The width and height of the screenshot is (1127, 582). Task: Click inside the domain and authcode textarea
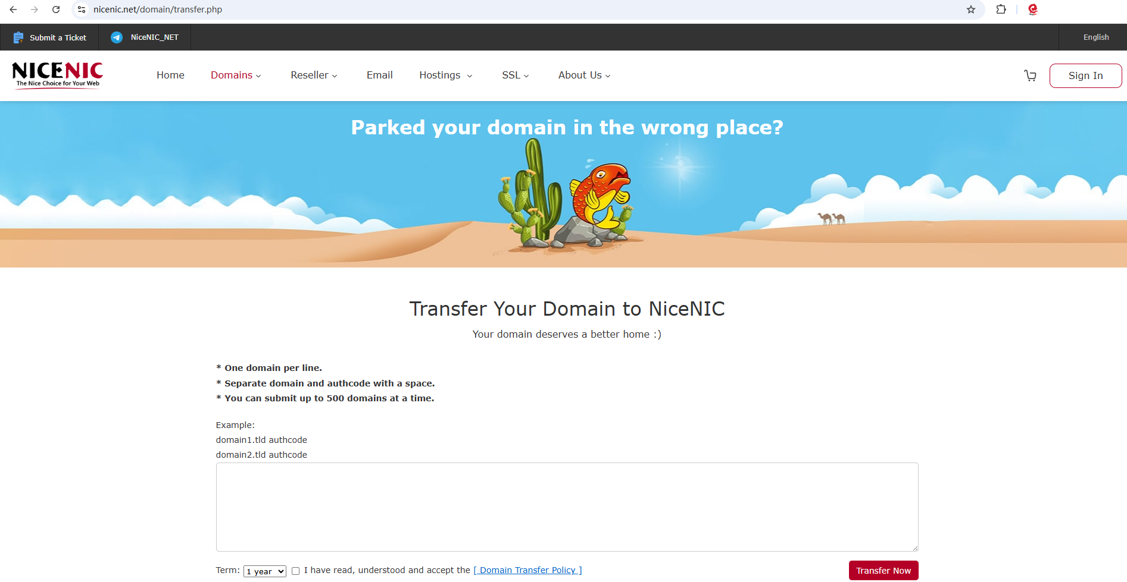[x=567, y=507]
